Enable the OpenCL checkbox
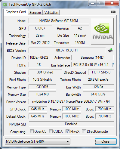Screen dimensions: 120x149 click(x=32, y=131)
